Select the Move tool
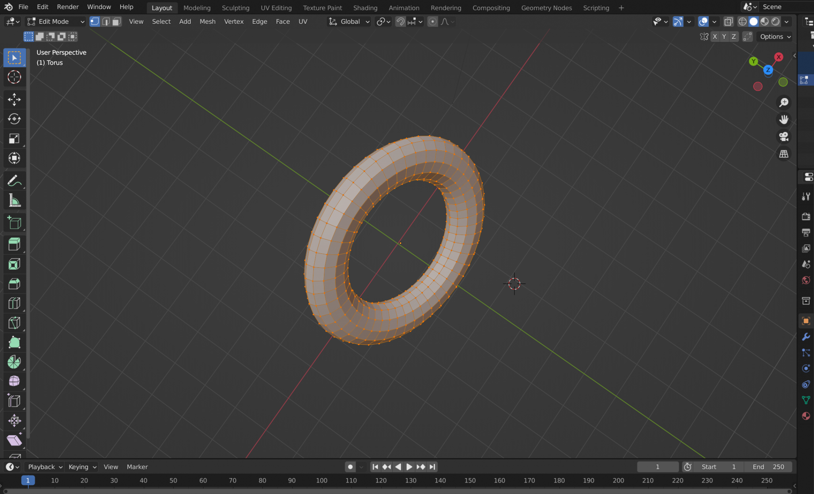Screen dimensions: 814x494 pos(14,99)
